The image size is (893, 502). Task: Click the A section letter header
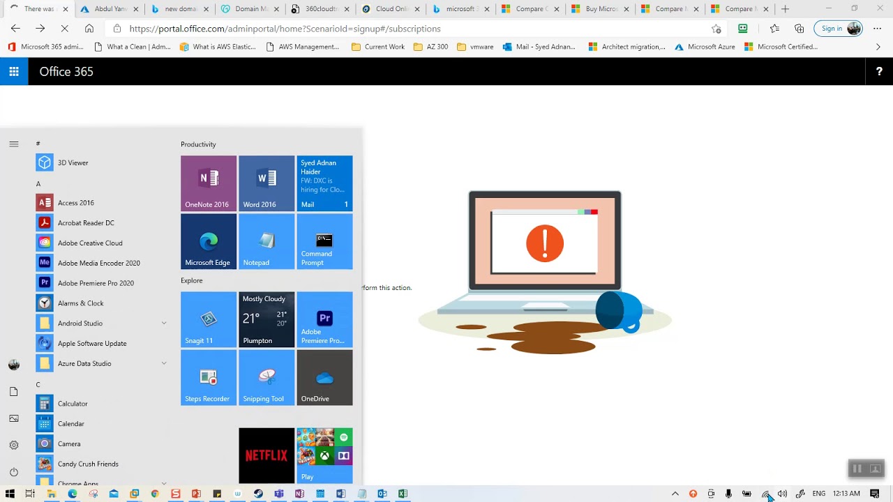(x=38, y=184)
